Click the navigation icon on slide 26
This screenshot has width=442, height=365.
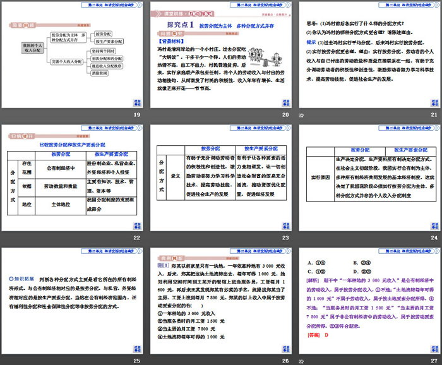[x=286, y=349]
